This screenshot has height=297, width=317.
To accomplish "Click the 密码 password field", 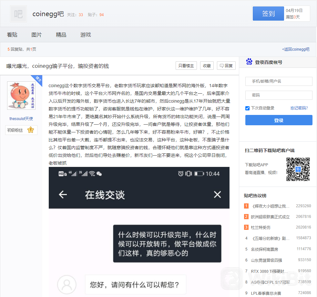I will (x=279, y=95).
